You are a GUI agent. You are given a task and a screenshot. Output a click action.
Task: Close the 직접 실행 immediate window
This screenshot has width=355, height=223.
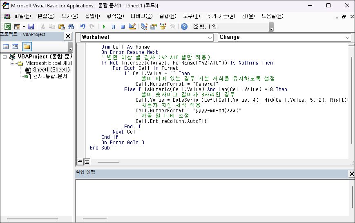(x=351, y=174)
